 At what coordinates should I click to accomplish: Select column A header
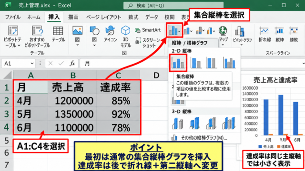pyautogui.click(x=30, y=75)
